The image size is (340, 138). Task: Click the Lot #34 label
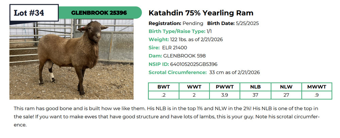29,13
